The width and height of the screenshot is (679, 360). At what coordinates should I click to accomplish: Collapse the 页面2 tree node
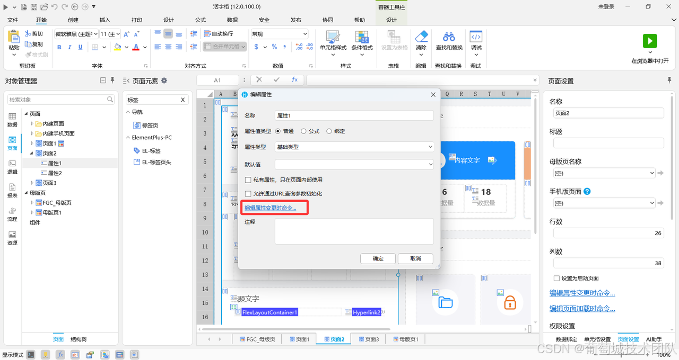pos(32,153)
